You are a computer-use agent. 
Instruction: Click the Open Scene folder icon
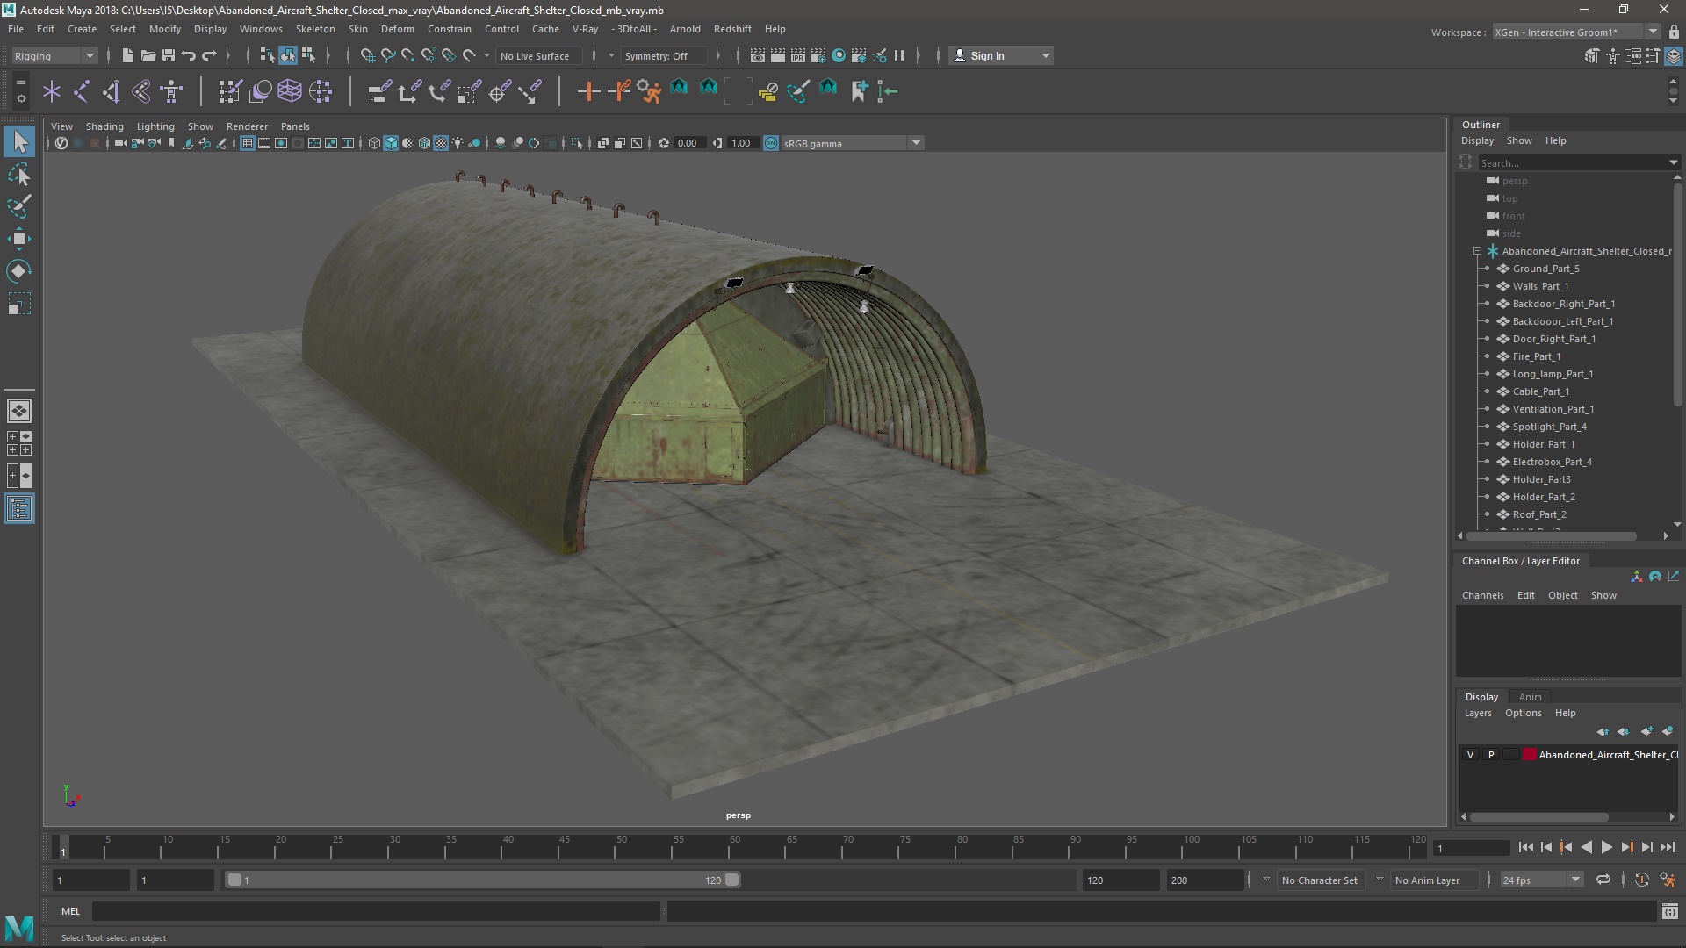(148, 55)
